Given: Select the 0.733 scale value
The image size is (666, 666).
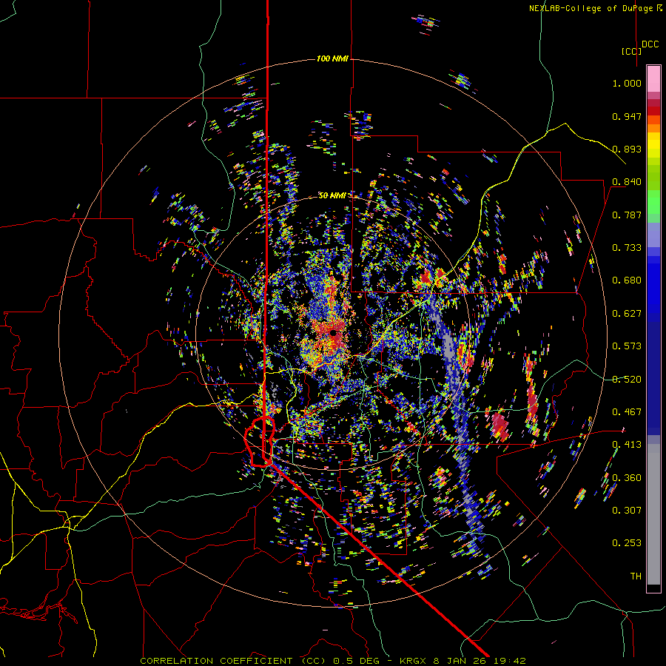Looking at the screenshot, I should coord(627,248).
